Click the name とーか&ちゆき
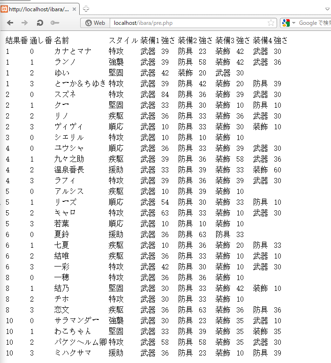 coord(80,83)
